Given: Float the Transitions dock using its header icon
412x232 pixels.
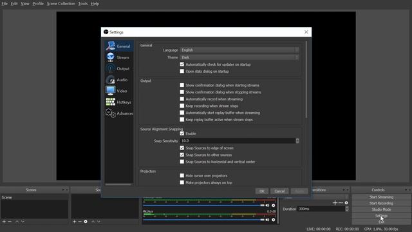Looking at the screenshot, I should click(344, 189).
